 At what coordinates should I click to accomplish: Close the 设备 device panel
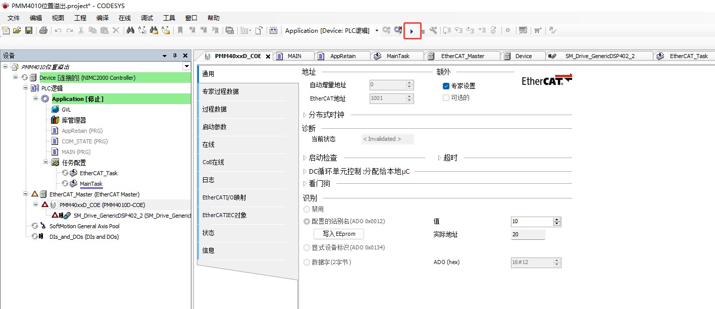[185, 56]
